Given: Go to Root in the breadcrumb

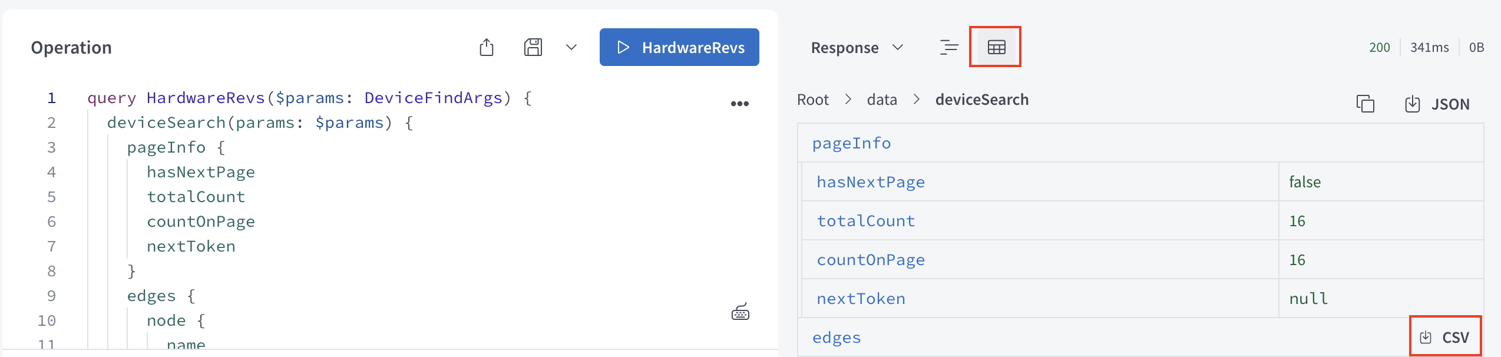Looking at the screenshot, I should click(812, 100).
